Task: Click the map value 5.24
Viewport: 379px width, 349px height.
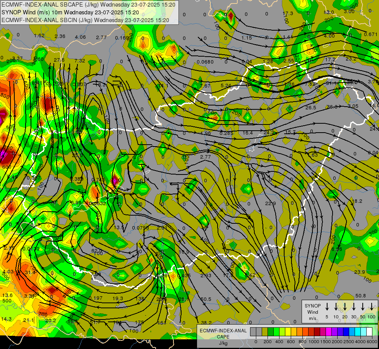Action: pos(226,85)
